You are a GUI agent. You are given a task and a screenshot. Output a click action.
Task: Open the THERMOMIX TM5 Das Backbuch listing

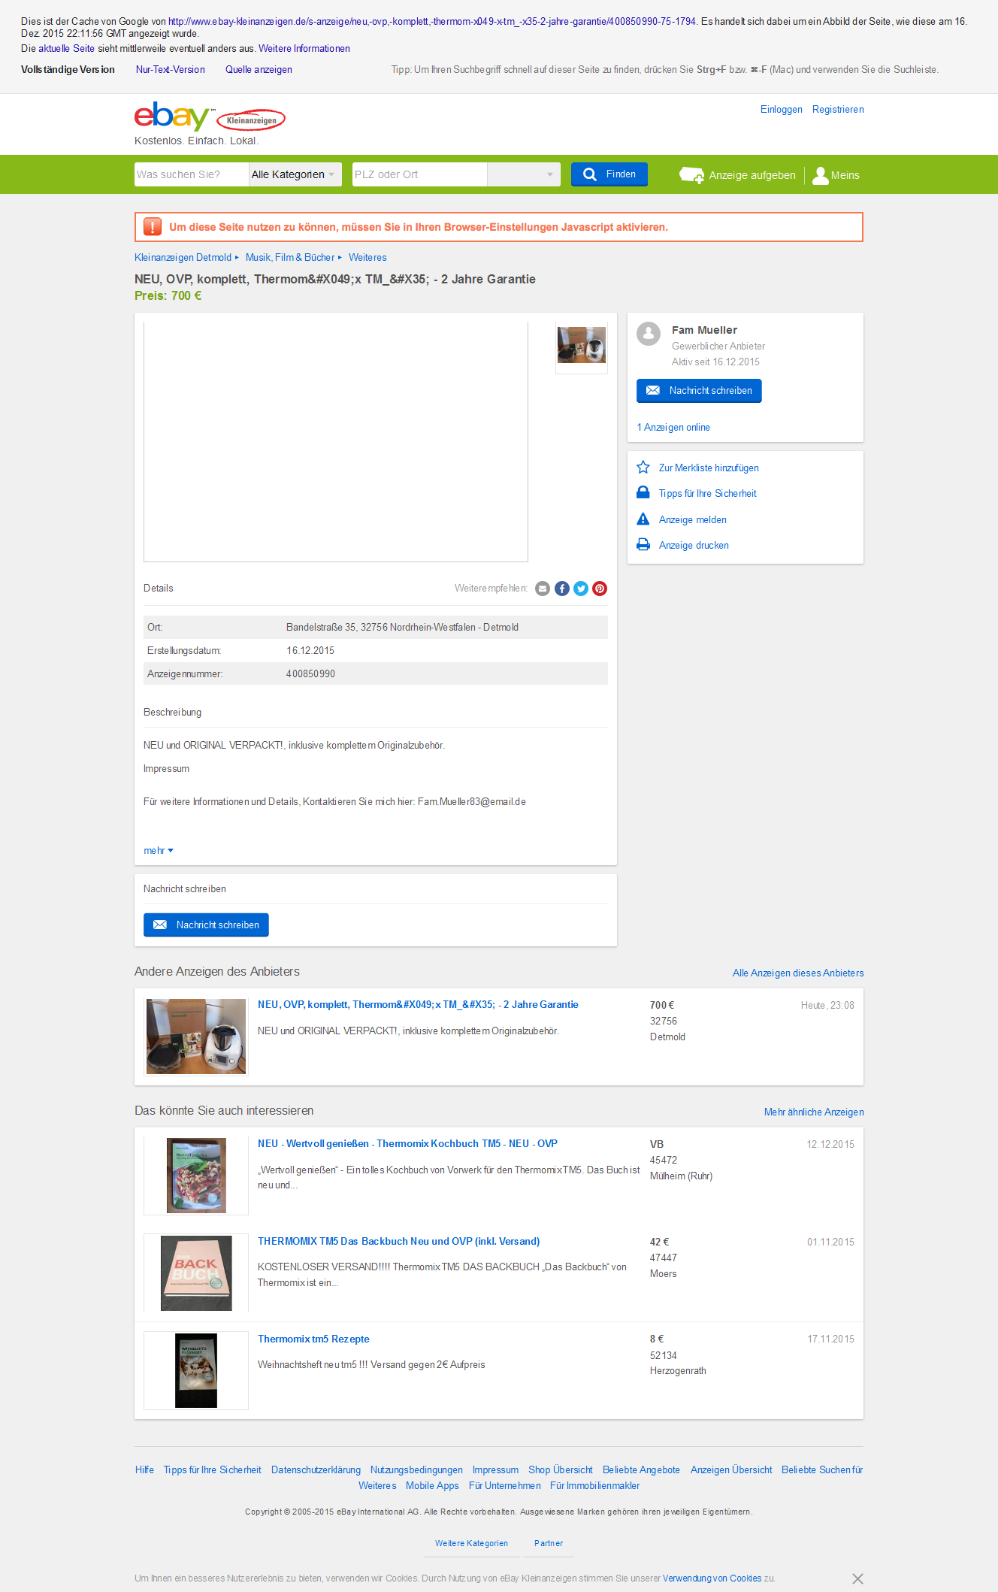[x=398, y=1242]
